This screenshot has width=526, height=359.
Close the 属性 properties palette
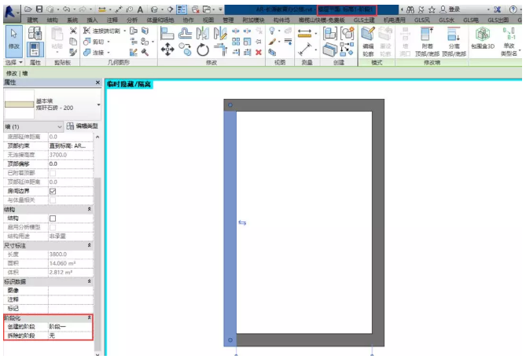click(97, 82)
